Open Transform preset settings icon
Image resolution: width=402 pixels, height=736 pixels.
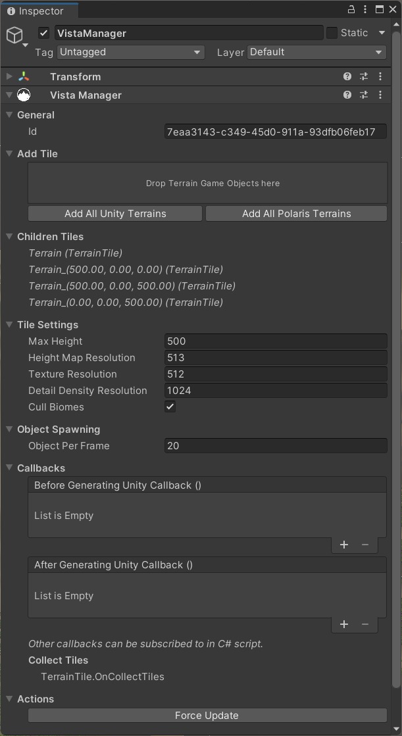364,76
